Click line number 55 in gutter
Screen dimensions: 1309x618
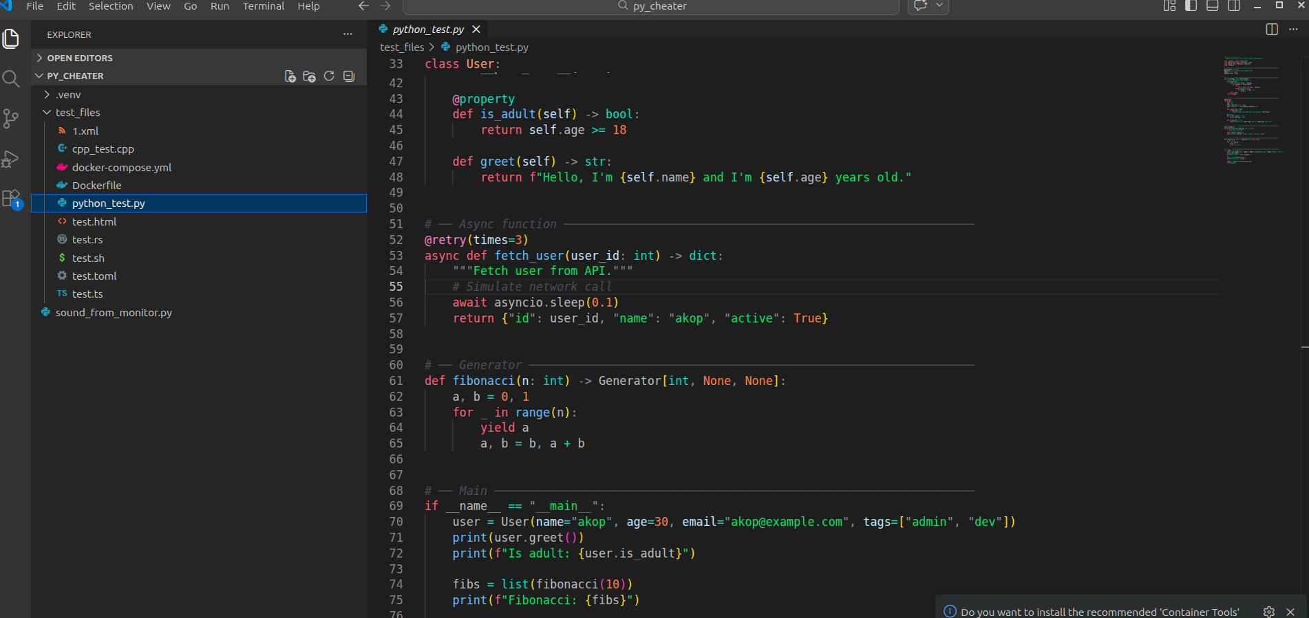pos(396,287)
